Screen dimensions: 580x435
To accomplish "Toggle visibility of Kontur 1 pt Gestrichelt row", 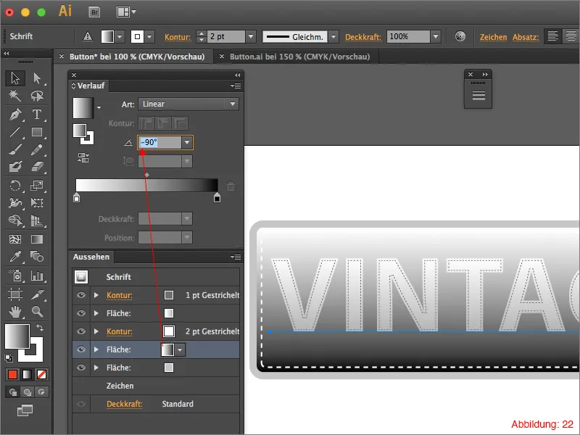I will [81, 295].
